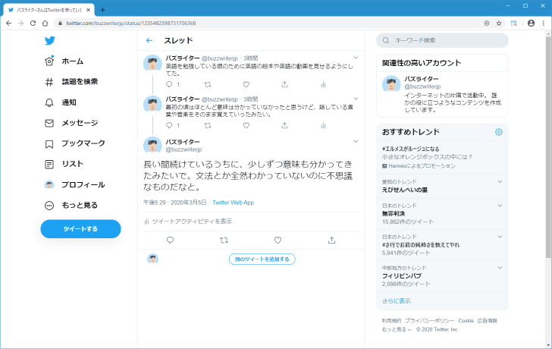This screenshot has width=552, height=349.
Task: Open the フィリピンパブ trend
Action: 402,275
